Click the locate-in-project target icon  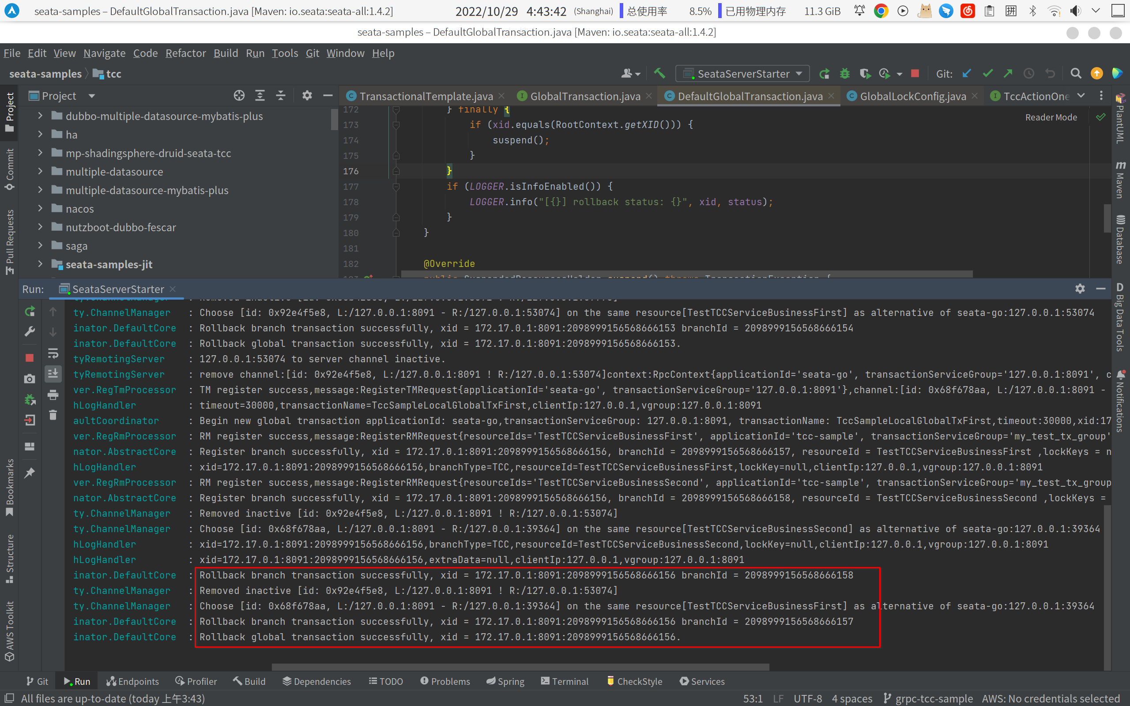pyautogui.click(x=239, y=96)
